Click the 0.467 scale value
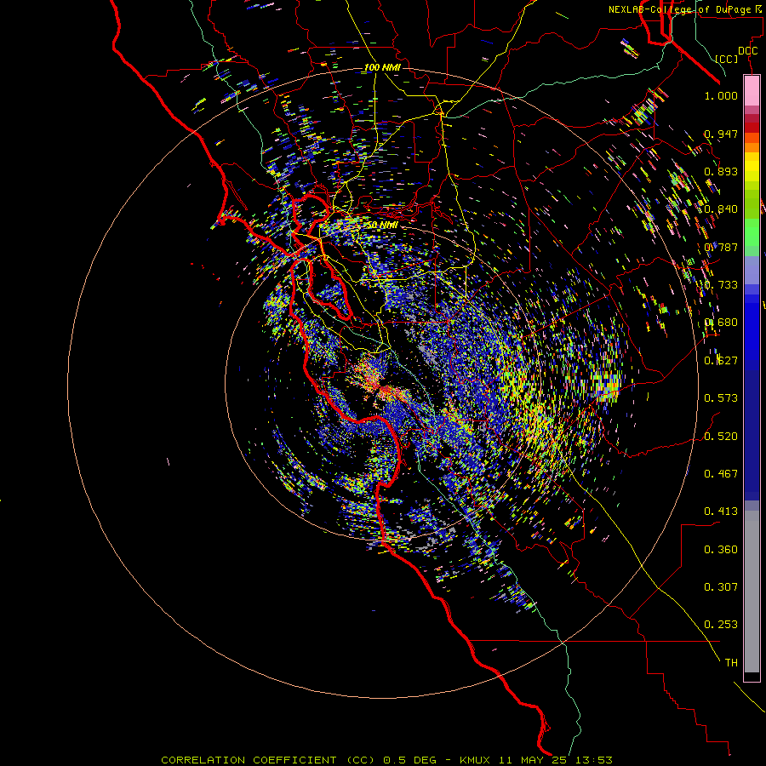The image size is (766, 766). coord(721,474)
